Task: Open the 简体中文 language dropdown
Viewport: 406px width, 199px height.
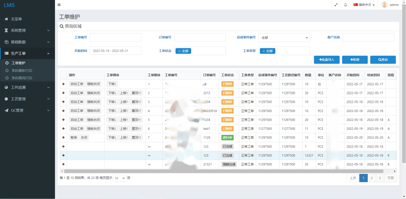Action: 364,5
